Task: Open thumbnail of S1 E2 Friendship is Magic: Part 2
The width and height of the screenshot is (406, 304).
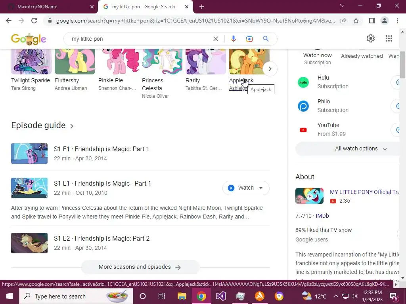Action: [x=29, y=243]
